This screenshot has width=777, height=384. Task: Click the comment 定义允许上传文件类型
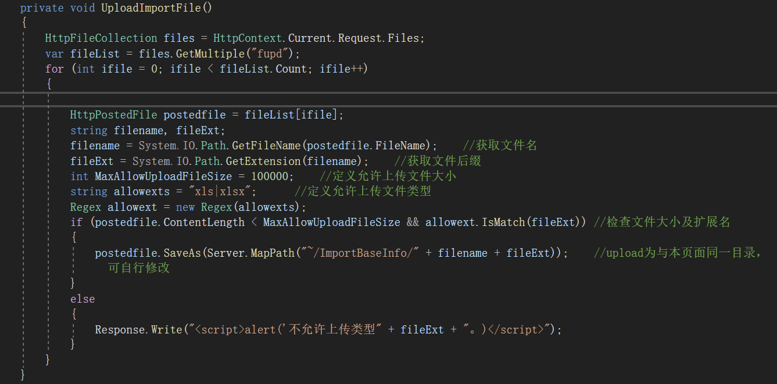click(x=363, y=191)
